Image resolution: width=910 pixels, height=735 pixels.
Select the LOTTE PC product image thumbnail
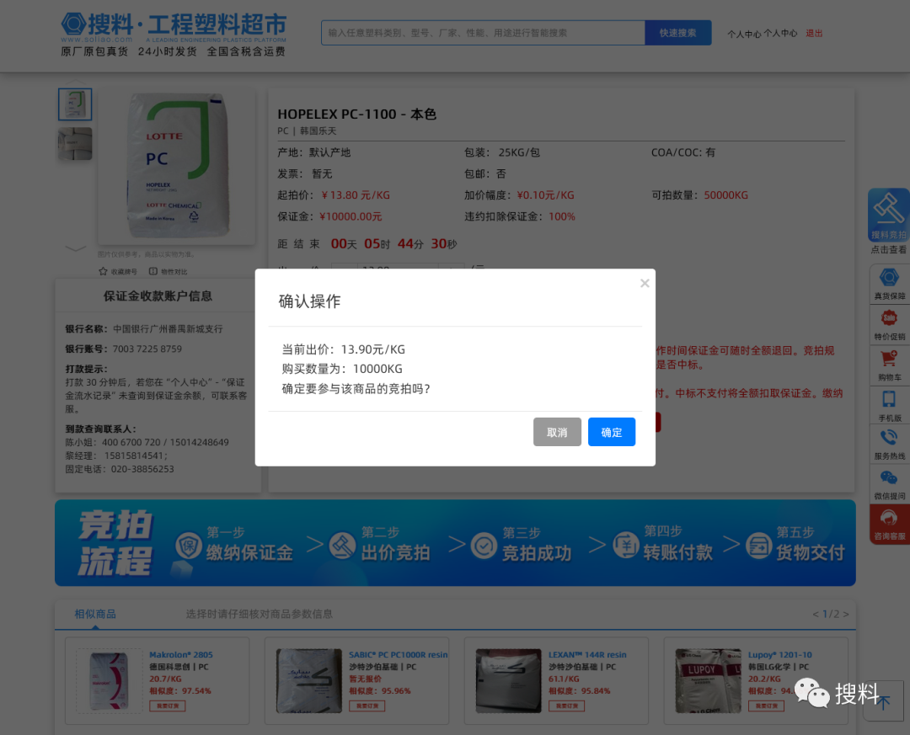click(74, 104)
